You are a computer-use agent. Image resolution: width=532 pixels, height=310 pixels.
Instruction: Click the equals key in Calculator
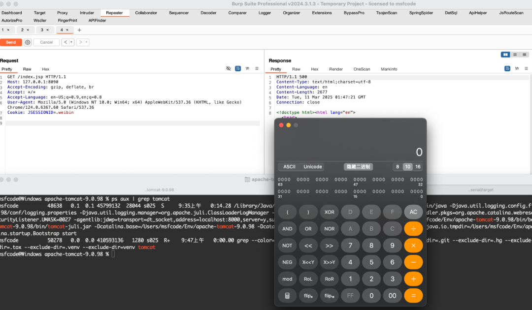(413, 296)
